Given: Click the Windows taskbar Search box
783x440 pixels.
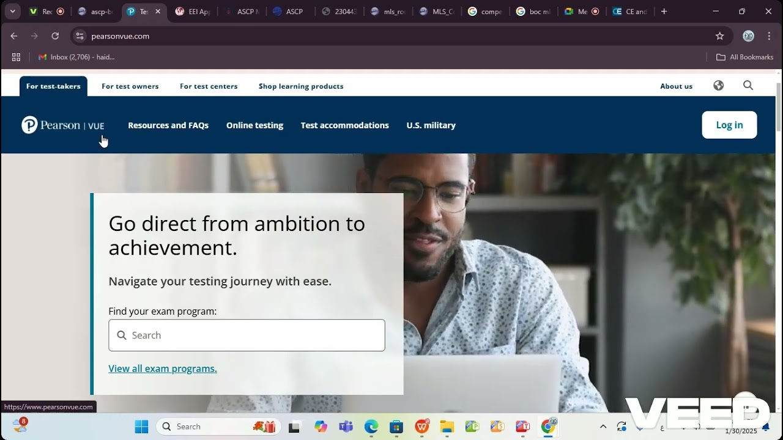Looking at the screenshot, I should tap(217, 427).
